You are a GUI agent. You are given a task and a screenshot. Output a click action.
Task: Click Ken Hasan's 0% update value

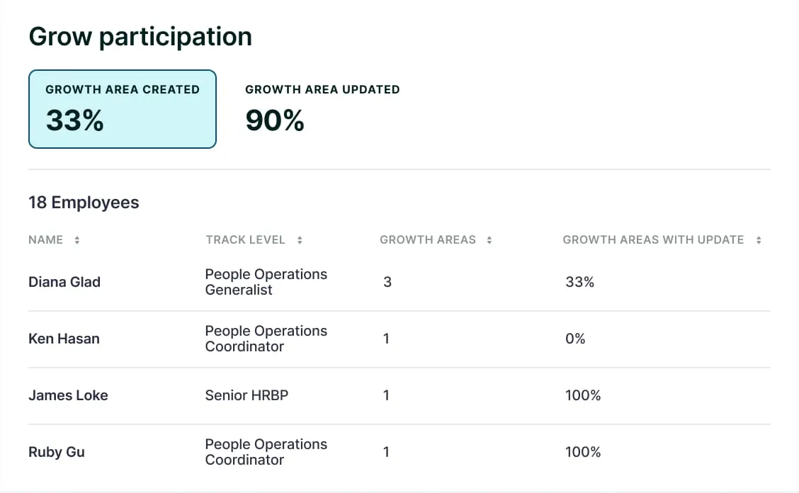click(x=575, y=339)
